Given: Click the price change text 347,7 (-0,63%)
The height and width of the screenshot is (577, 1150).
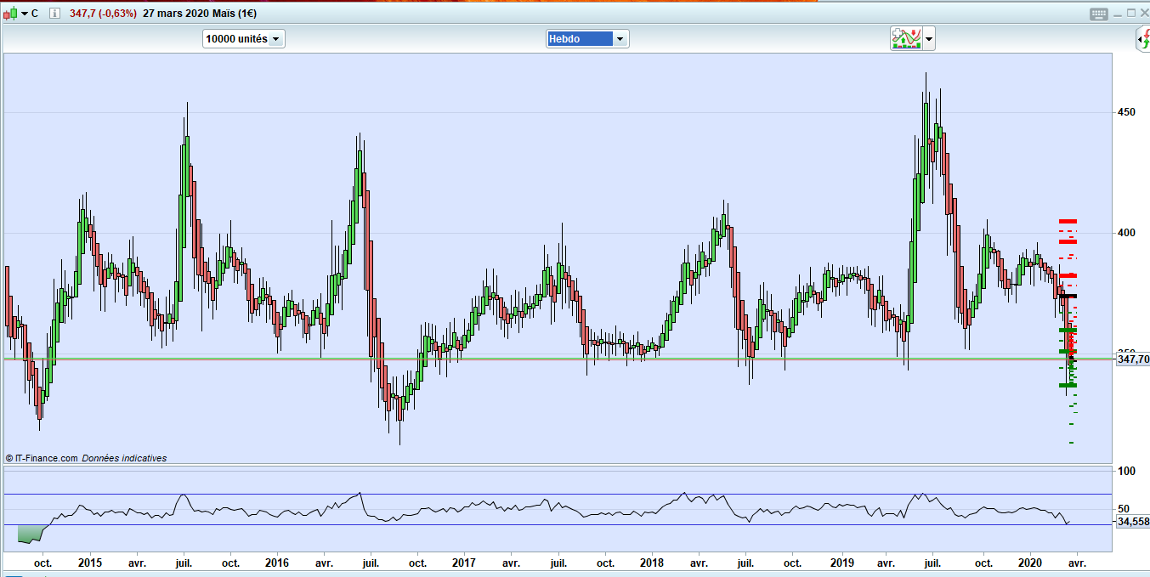Looking at the screenshot, I should 102,14.
